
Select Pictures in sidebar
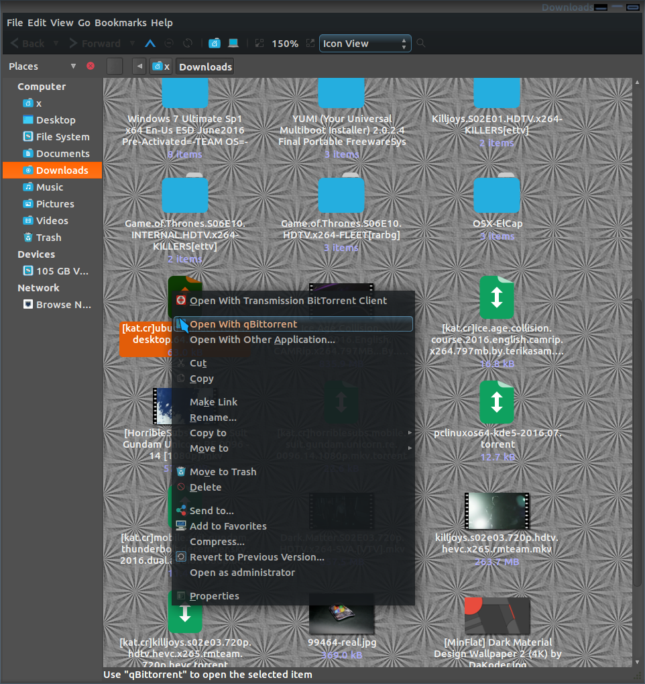pyautogui.click(x=52, y=203)
